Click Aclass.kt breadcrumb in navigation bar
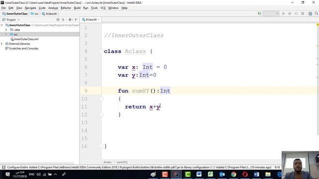Image resolution: width=319 pixels, height=179 pixels. coord(49,13)
